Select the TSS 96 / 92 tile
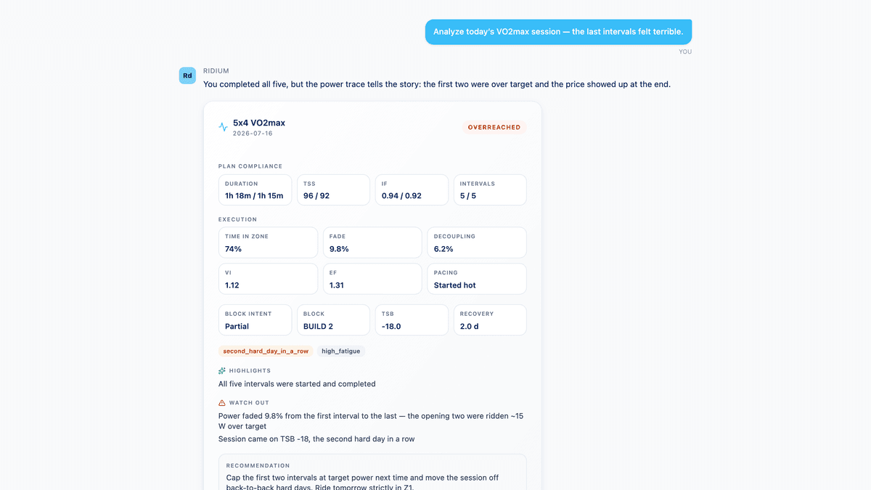This screenshot has width=871, height=490. (333, 190)
